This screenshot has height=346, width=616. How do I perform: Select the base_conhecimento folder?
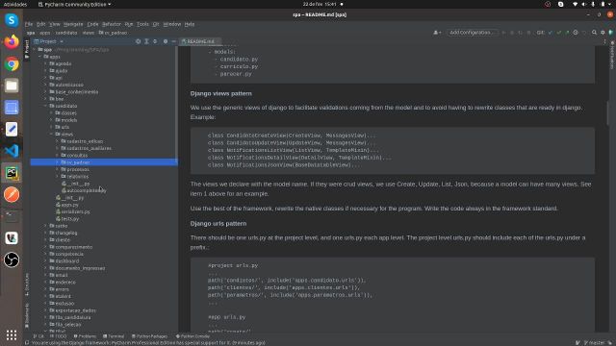74,92
